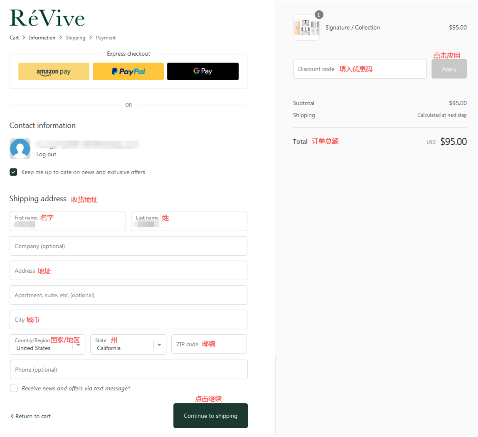The width and height of the screenshot is (478, 437).
Task: Click the RéVive logo
Action: click(47, 18)
